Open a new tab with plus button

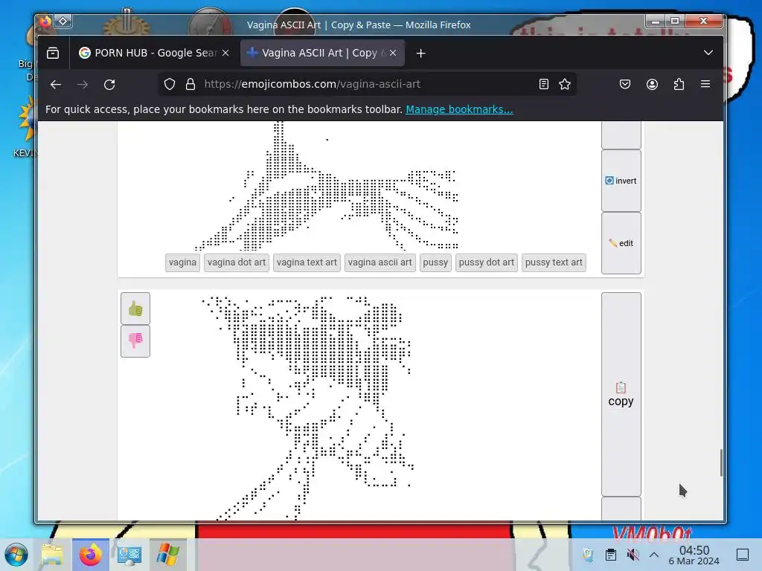tap(421, 53)
